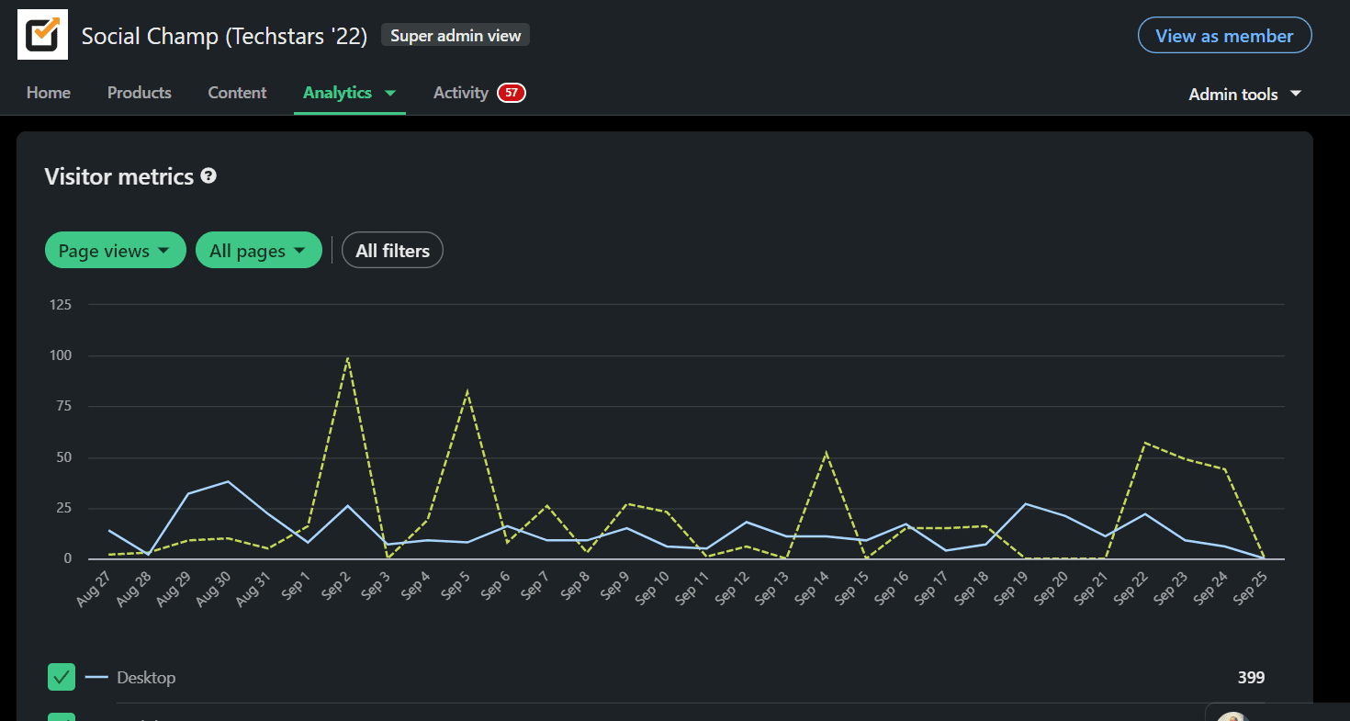Click the Social Champ company logo
Viewport: 1350px width, 721px height.
coord(42,35)
